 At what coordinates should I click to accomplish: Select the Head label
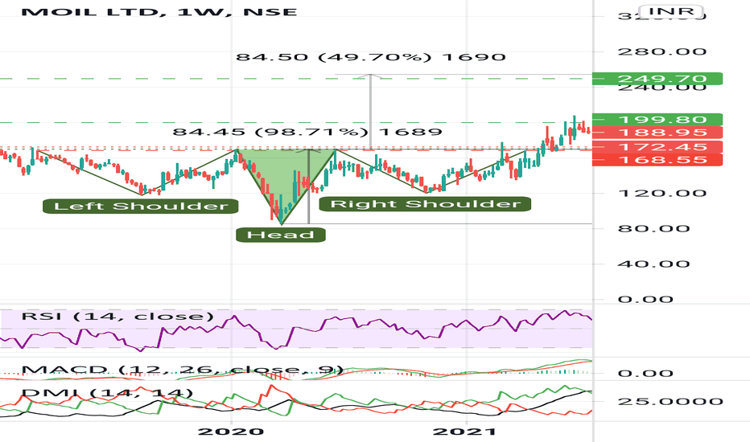(281, 235)
